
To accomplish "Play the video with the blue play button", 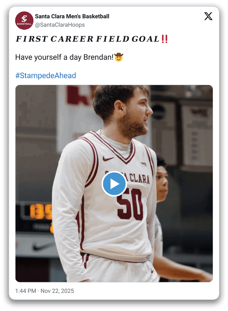I will click(x=114, y=184).
